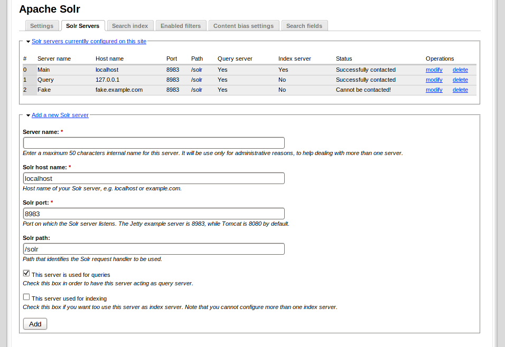The image size is (505, 347).
Task: Collapse the Add a new Solr server section
Action: pos(60,115)
